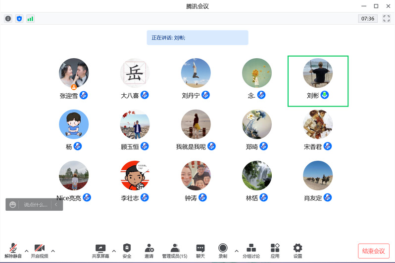Toggle meeting recording with 录制

[223, 250]
